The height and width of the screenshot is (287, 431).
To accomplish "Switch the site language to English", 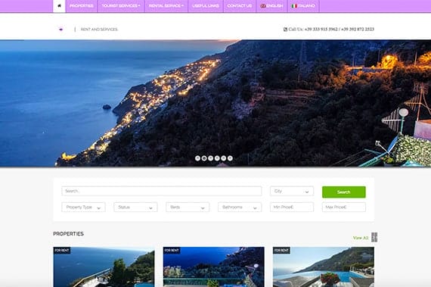I will tap(271, 6).
